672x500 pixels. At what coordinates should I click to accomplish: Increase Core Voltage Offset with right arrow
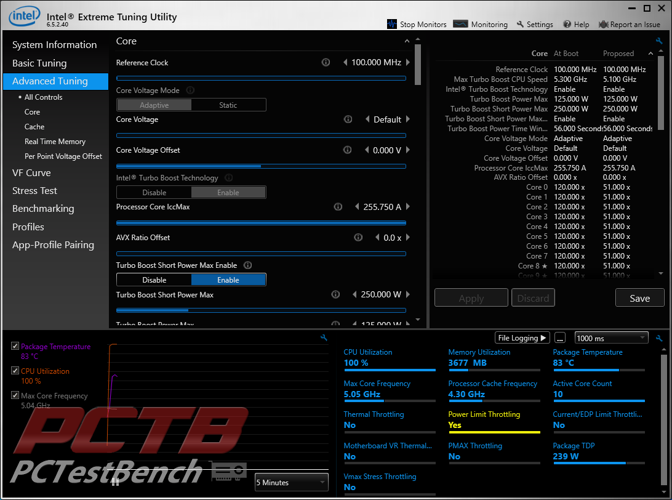coord(408,150)
